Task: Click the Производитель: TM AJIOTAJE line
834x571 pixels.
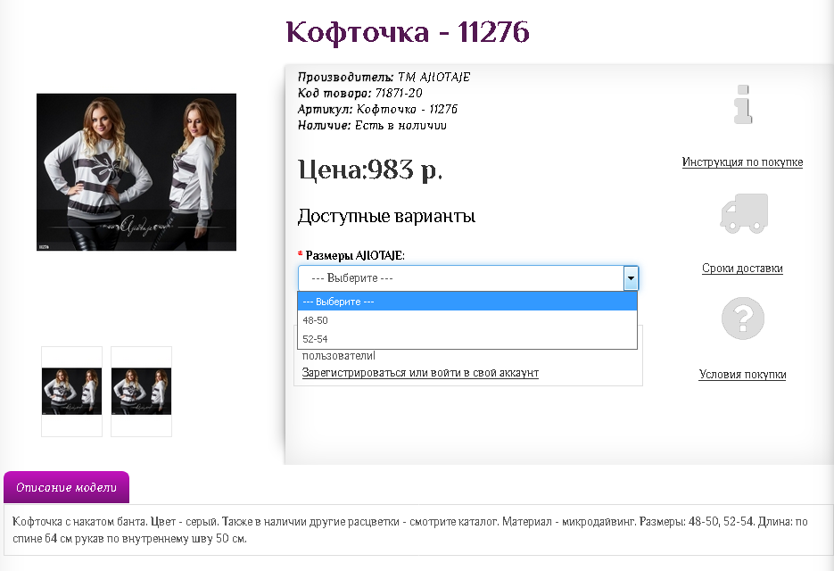Action: (x=384, y=77)
